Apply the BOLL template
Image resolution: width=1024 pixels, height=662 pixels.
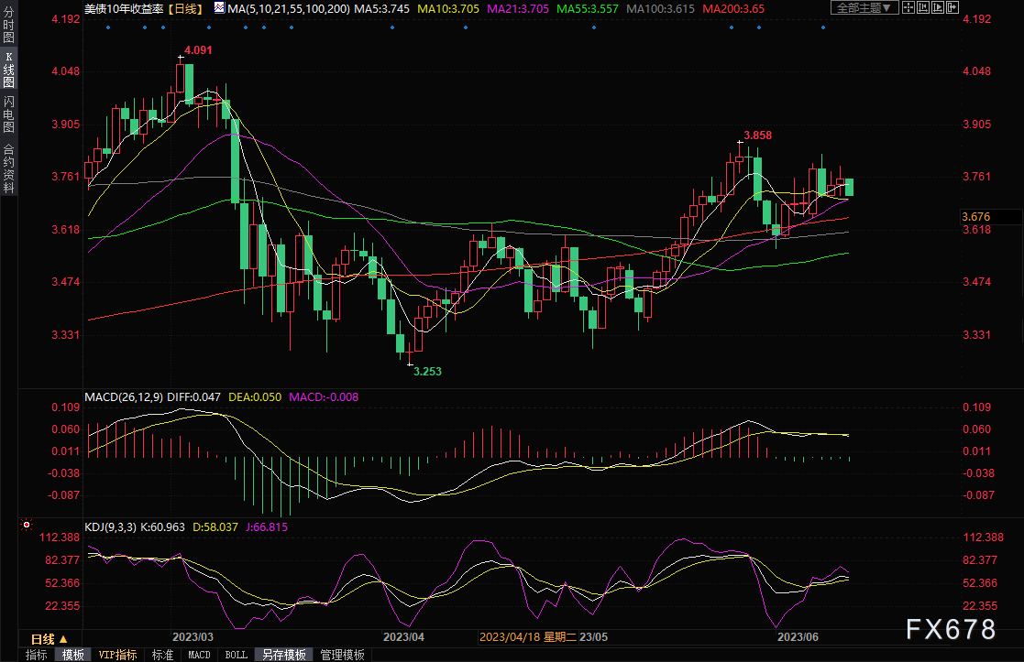point(236,655)
